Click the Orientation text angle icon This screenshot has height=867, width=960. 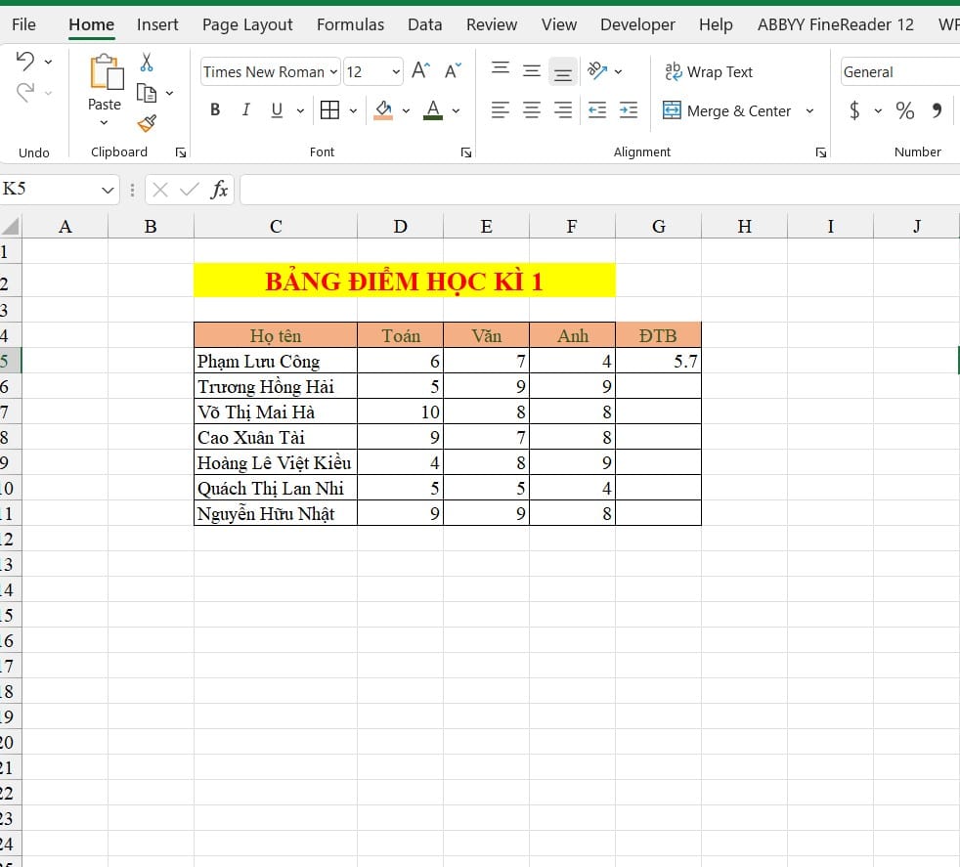coord(597,71)
